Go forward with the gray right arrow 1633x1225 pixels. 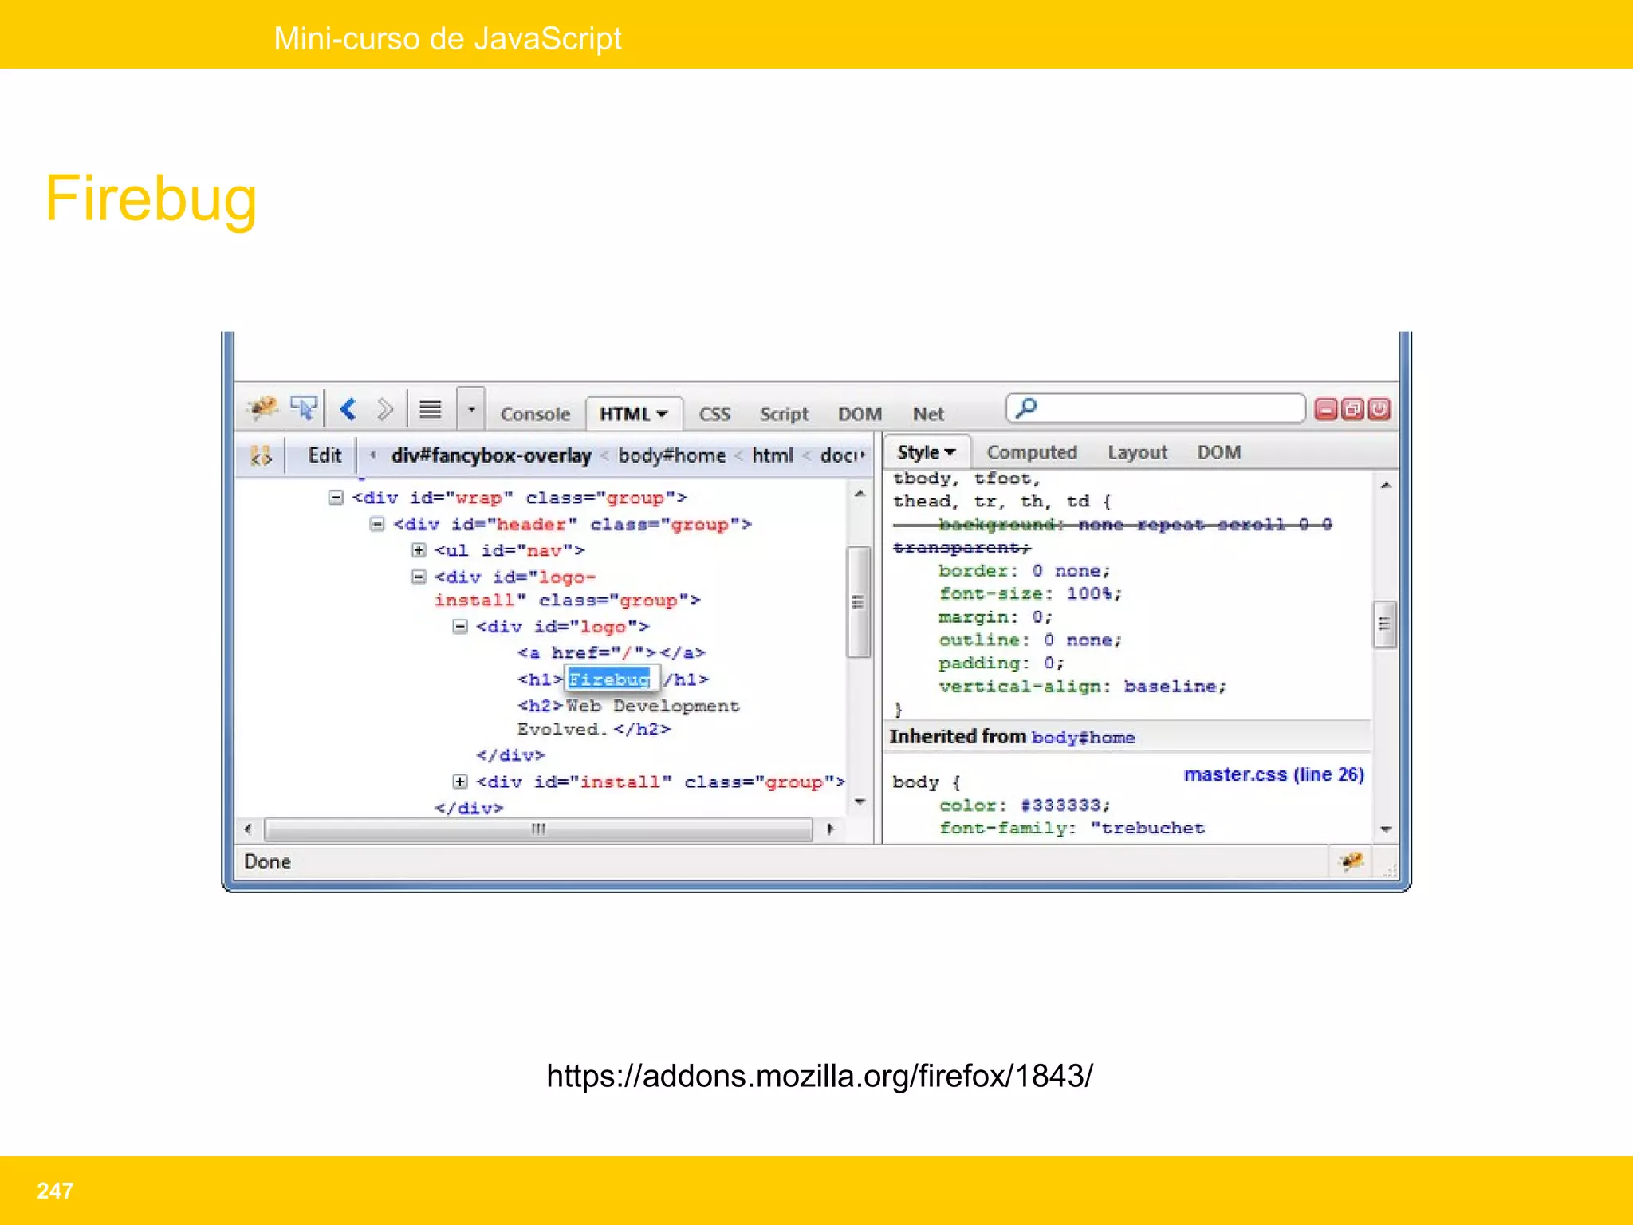[x=384, y=410]
